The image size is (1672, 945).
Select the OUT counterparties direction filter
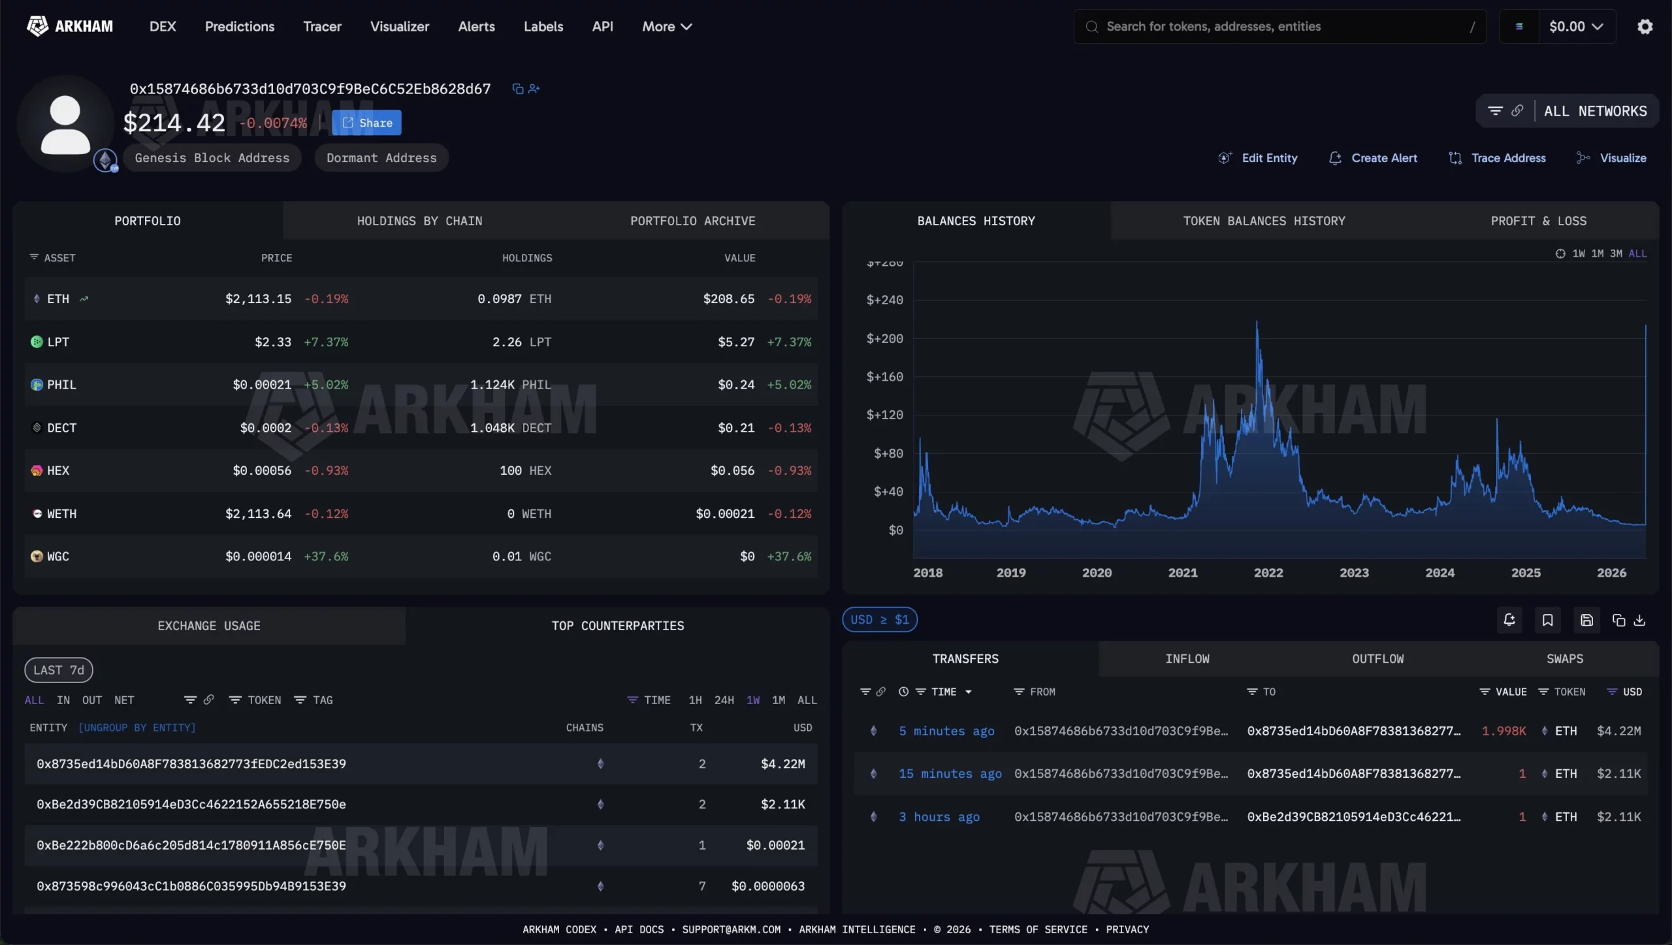click(92, 700)
